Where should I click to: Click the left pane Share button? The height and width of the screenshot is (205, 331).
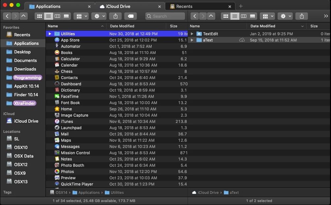click(115, 16)
